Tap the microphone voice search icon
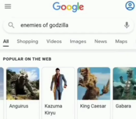 point(127,25)
